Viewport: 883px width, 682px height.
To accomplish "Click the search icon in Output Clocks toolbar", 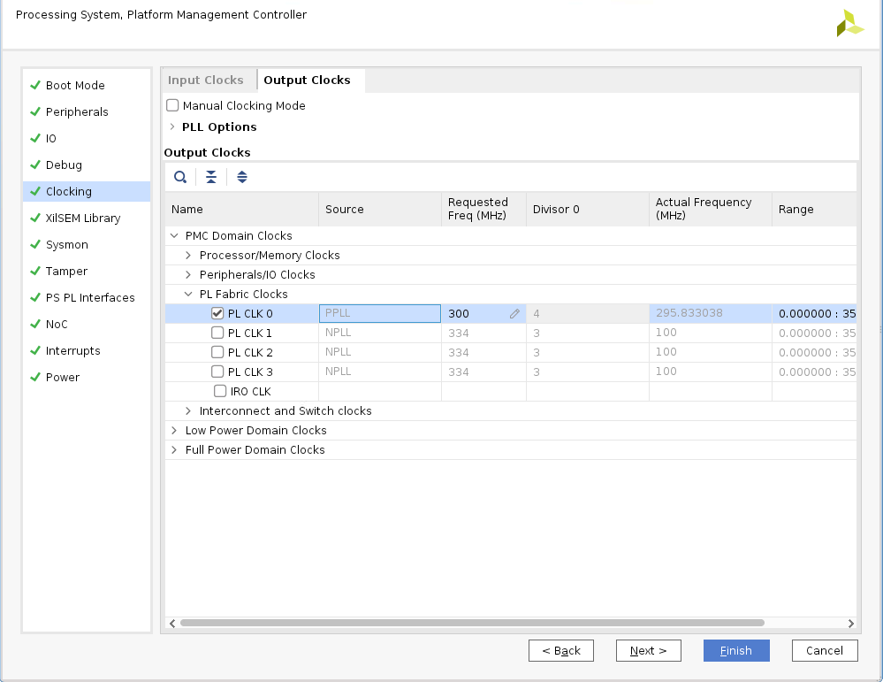I will point(180,177).
